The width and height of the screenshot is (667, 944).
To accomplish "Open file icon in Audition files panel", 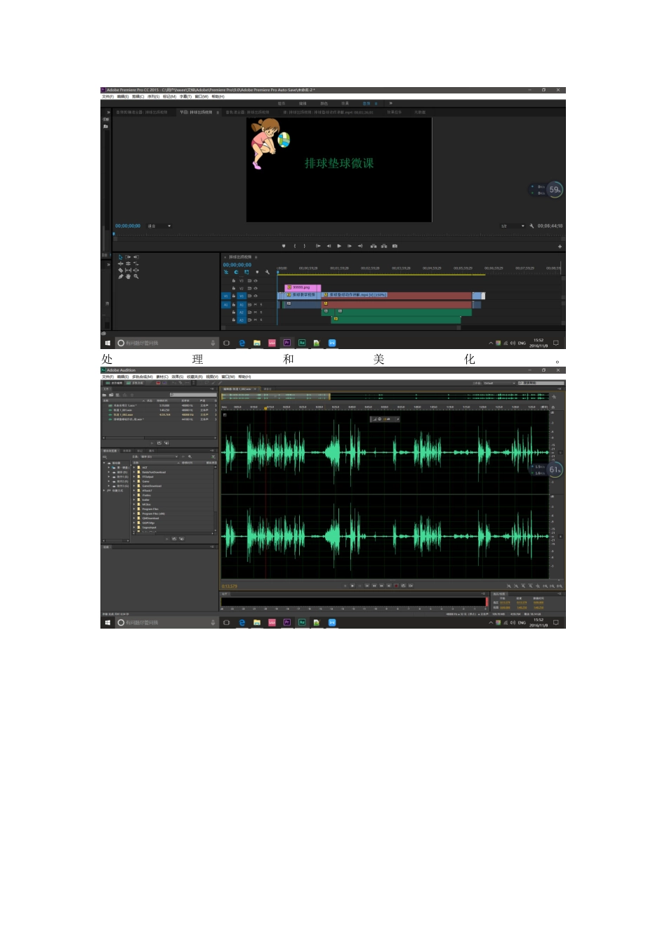I will tap(105, 395).
